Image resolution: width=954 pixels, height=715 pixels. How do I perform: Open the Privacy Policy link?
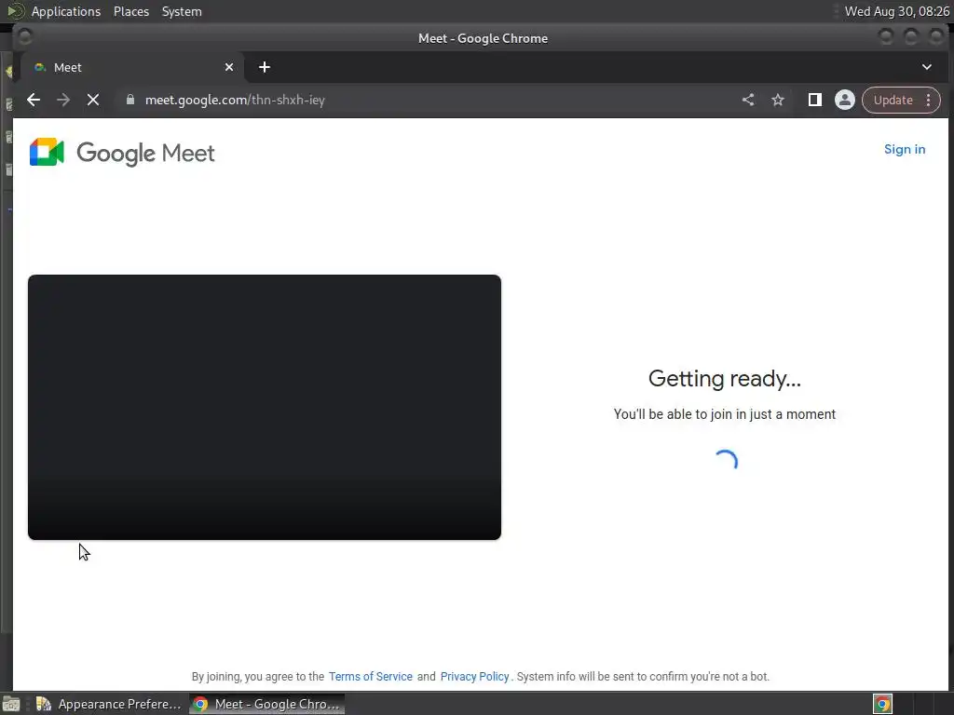[x=474, y=676]
